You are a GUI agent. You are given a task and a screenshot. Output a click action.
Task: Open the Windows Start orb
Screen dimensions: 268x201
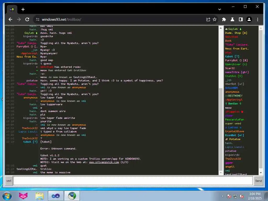[x=7, y=196]
